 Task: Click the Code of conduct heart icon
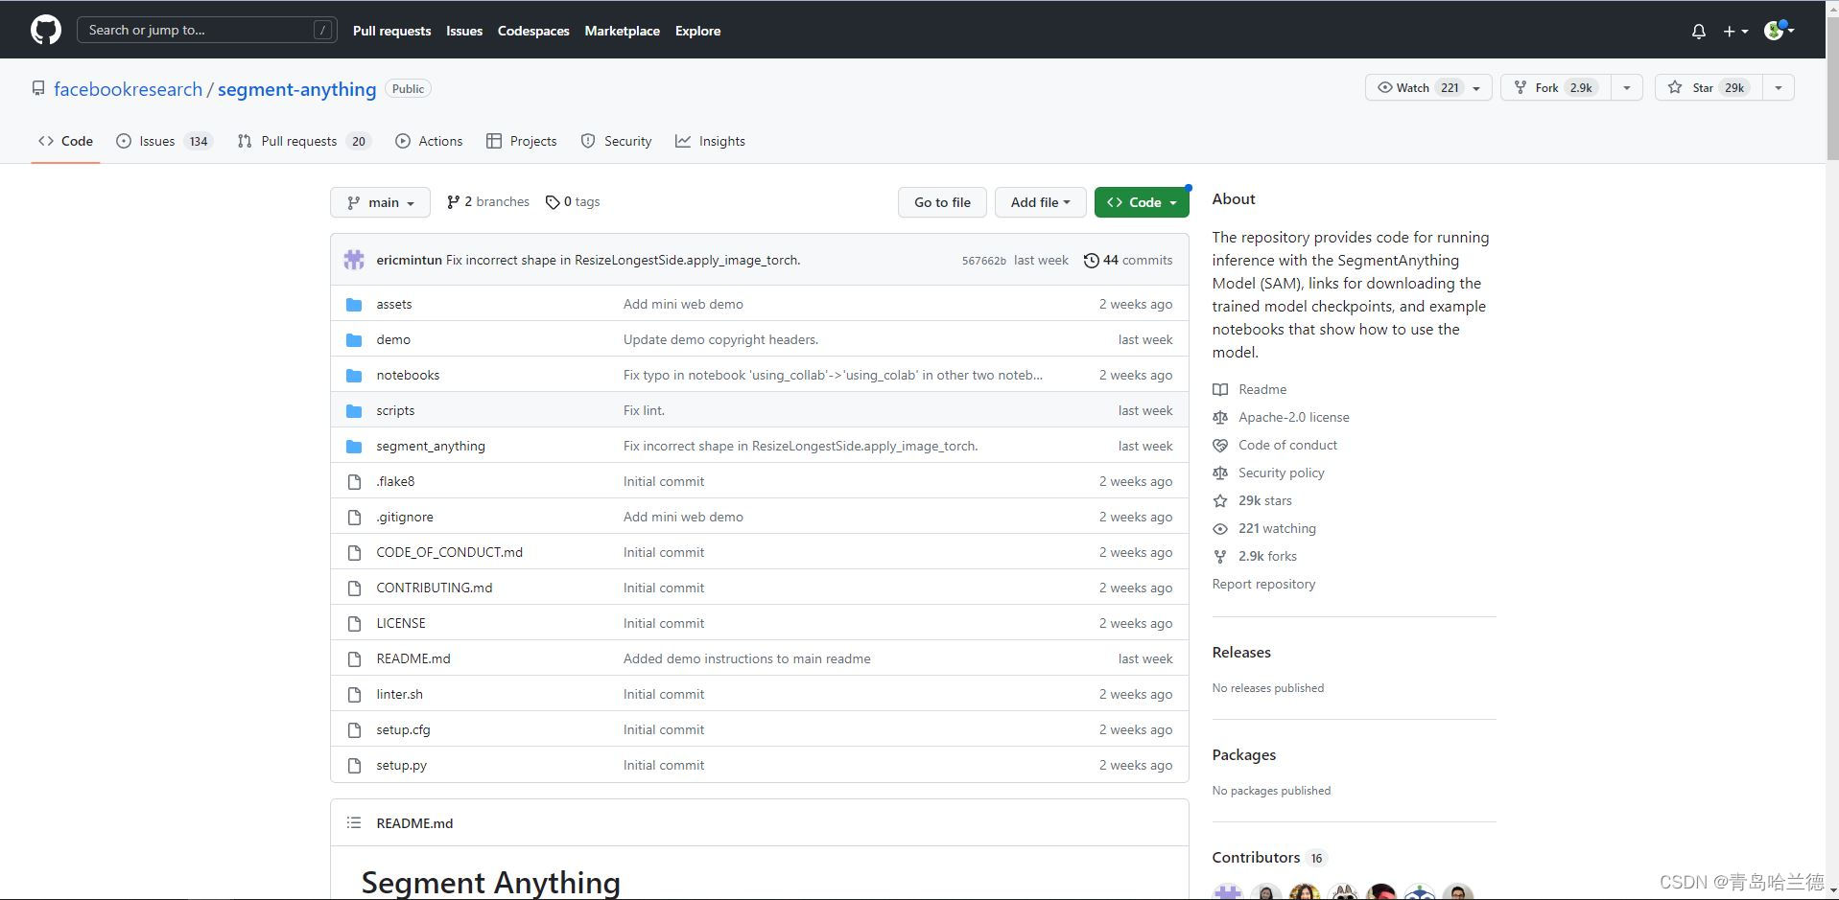(1220, 445)
